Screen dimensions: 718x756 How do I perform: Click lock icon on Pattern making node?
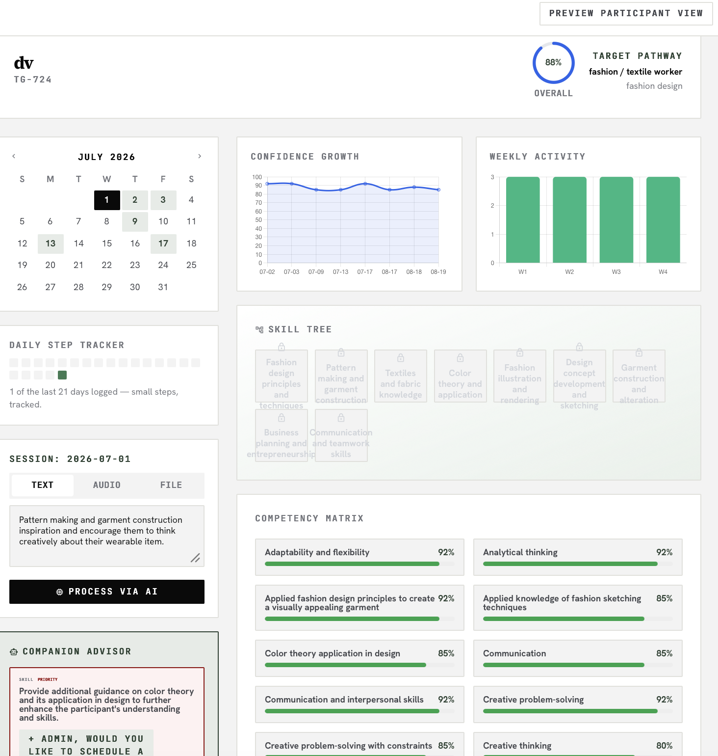point(341,352)
